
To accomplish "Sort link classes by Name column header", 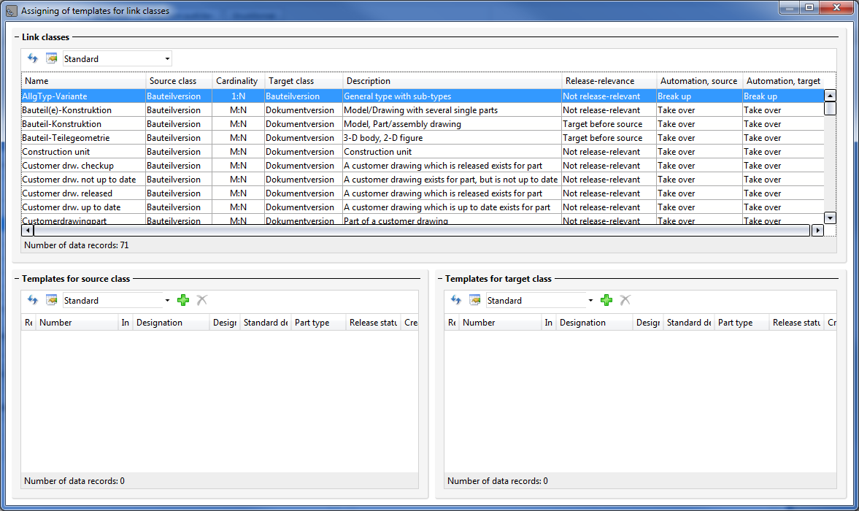I will pos(83,81).
